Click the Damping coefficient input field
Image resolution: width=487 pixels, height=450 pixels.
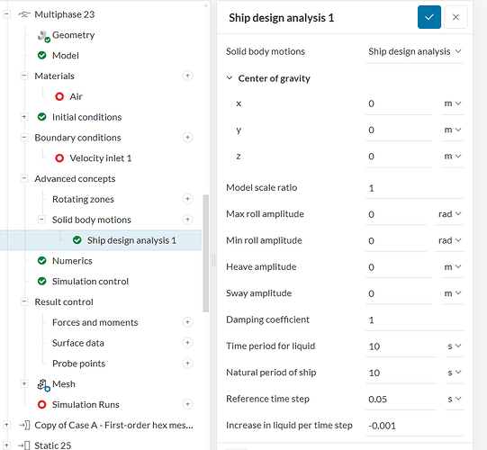click(x=415, y=319)
